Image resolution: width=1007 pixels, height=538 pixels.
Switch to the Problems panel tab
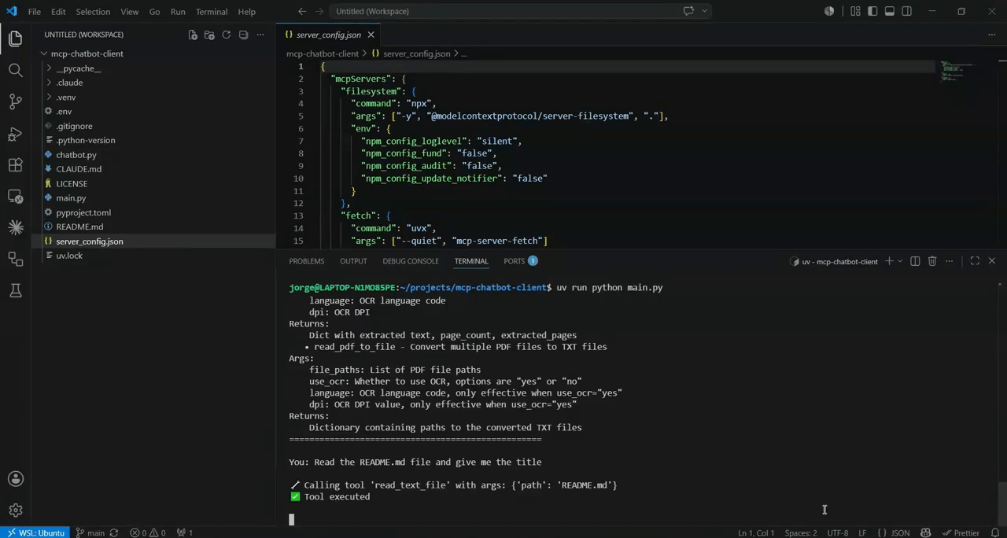[x=306, y=261]
